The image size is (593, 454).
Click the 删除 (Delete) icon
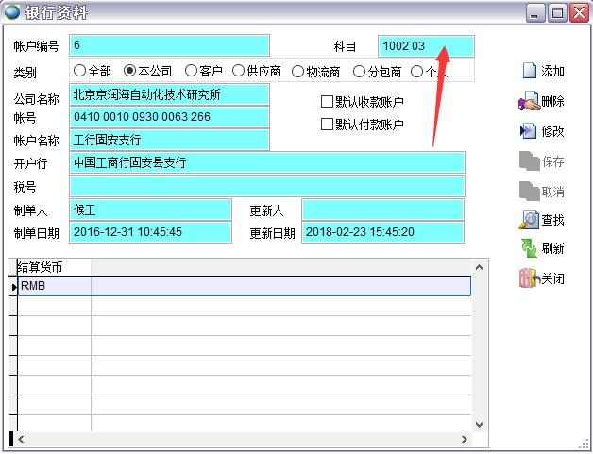529,101
